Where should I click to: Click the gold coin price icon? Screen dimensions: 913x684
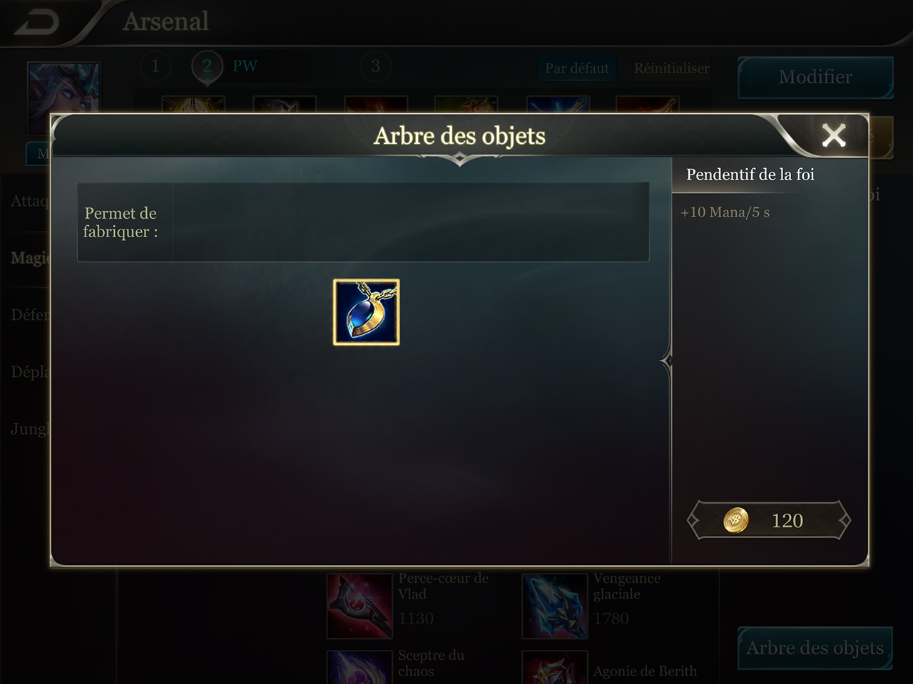pyautogui.click(x=735, y=520)
